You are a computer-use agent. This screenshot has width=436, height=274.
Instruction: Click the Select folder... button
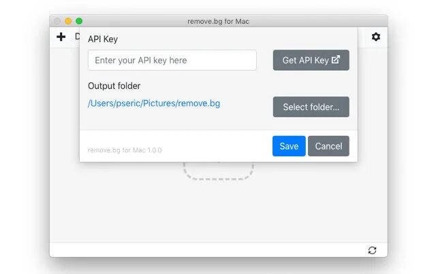click(311, 107)
